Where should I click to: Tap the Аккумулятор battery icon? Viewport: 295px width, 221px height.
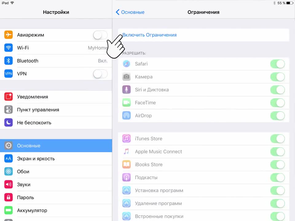tap(9, 210)
